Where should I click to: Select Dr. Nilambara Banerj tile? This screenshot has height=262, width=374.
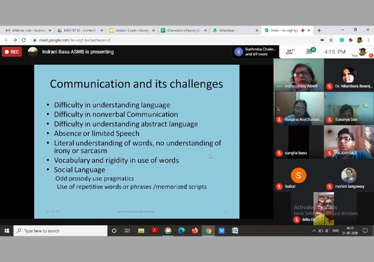tap(349, 75)
